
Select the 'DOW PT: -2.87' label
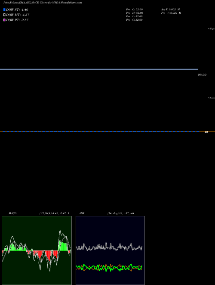17,20
